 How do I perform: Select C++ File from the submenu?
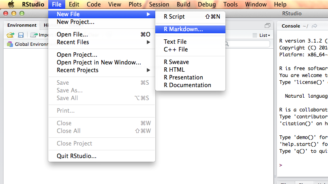[x=176, y=49]
